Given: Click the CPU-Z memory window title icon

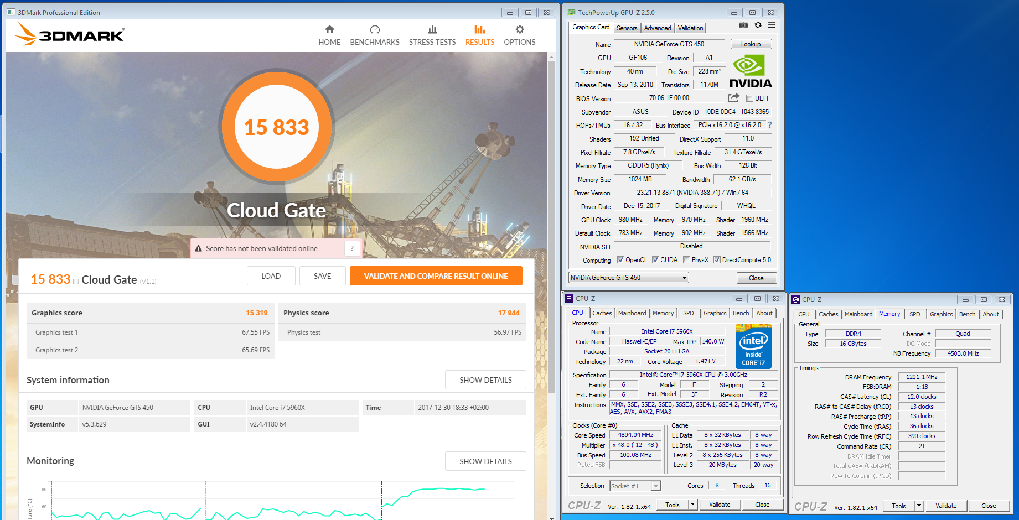Looking at the screenshot, I should [795, 299].
